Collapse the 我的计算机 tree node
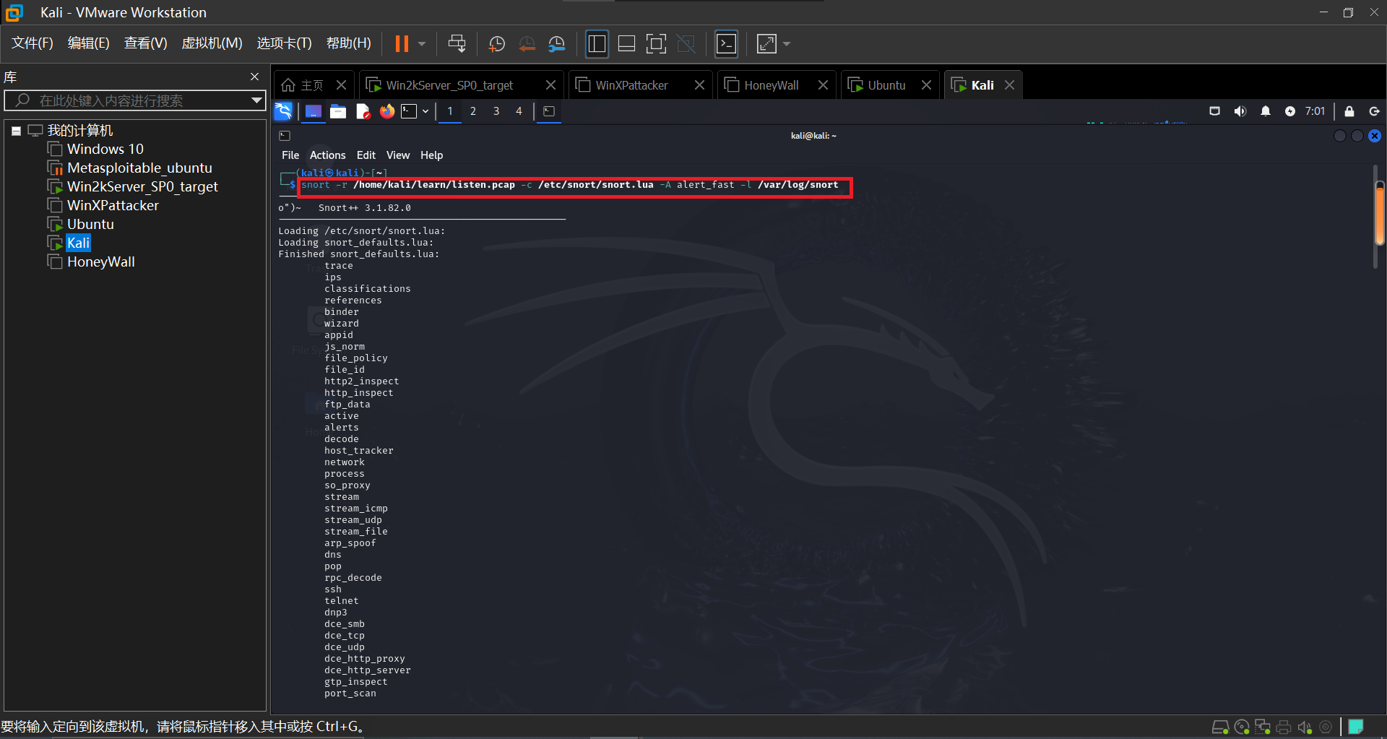 click(16, 131)
